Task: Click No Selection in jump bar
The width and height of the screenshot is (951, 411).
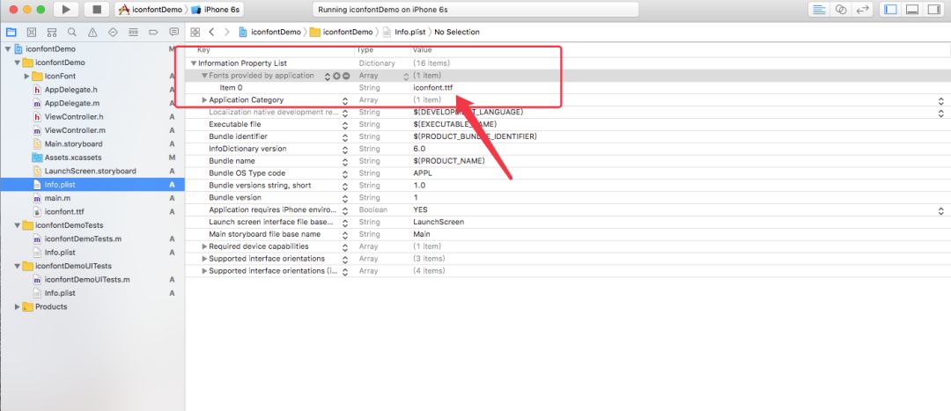Action: coord(457,33)
